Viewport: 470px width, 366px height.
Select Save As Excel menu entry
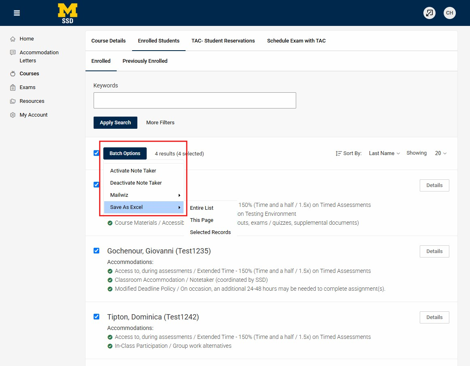[x=143, y=207]
